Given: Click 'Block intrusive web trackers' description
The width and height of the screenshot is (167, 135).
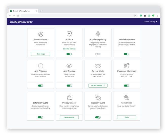Looking at the screenshot, I should 69,75.
